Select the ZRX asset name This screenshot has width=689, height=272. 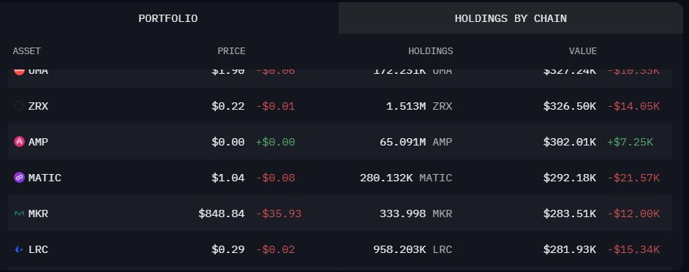coord(38,106)
